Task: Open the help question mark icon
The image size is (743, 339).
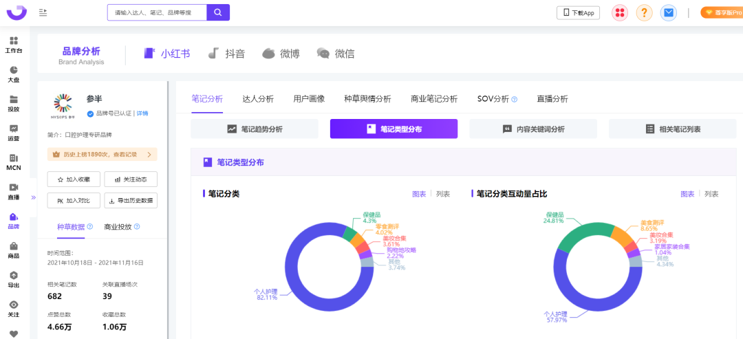Action: (x=644, y=13)
